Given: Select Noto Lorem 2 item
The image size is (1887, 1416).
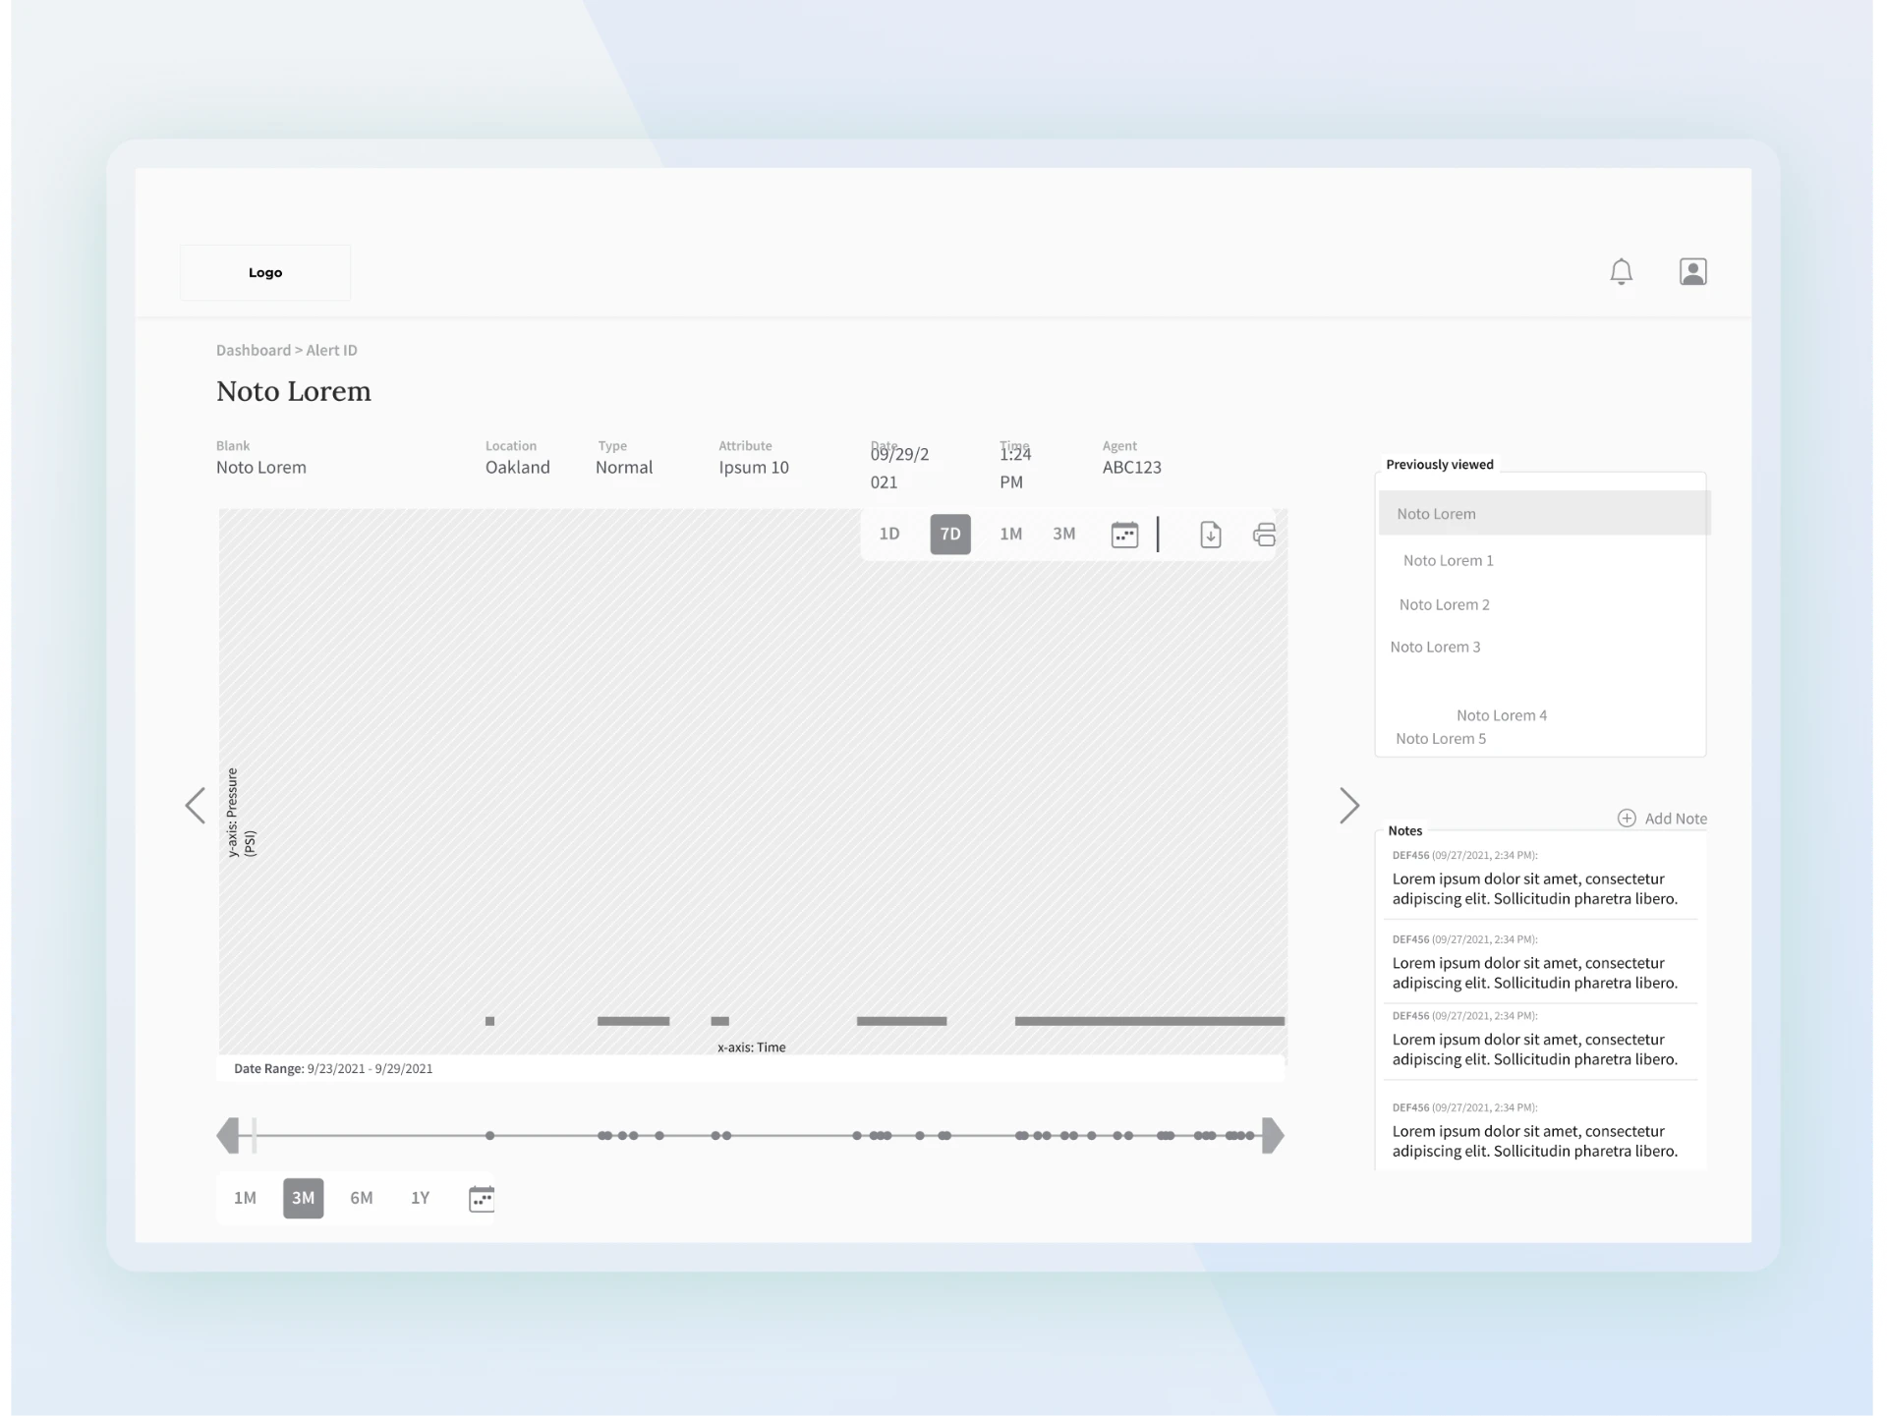Looking at the screenshot, I should click(1444, 605).
